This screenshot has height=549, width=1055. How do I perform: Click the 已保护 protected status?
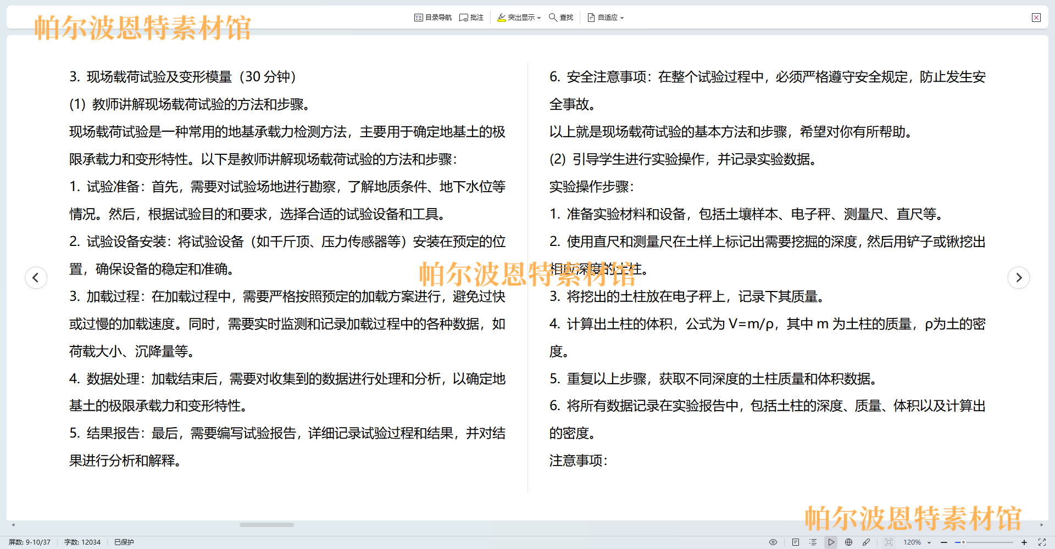click(124, 542)
